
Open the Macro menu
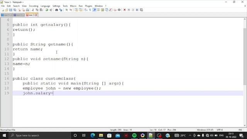point(73,6)
